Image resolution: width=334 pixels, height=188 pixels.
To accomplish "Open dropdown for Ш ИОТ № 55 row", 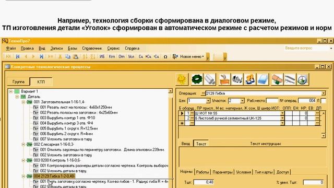I will coord(282,113).
